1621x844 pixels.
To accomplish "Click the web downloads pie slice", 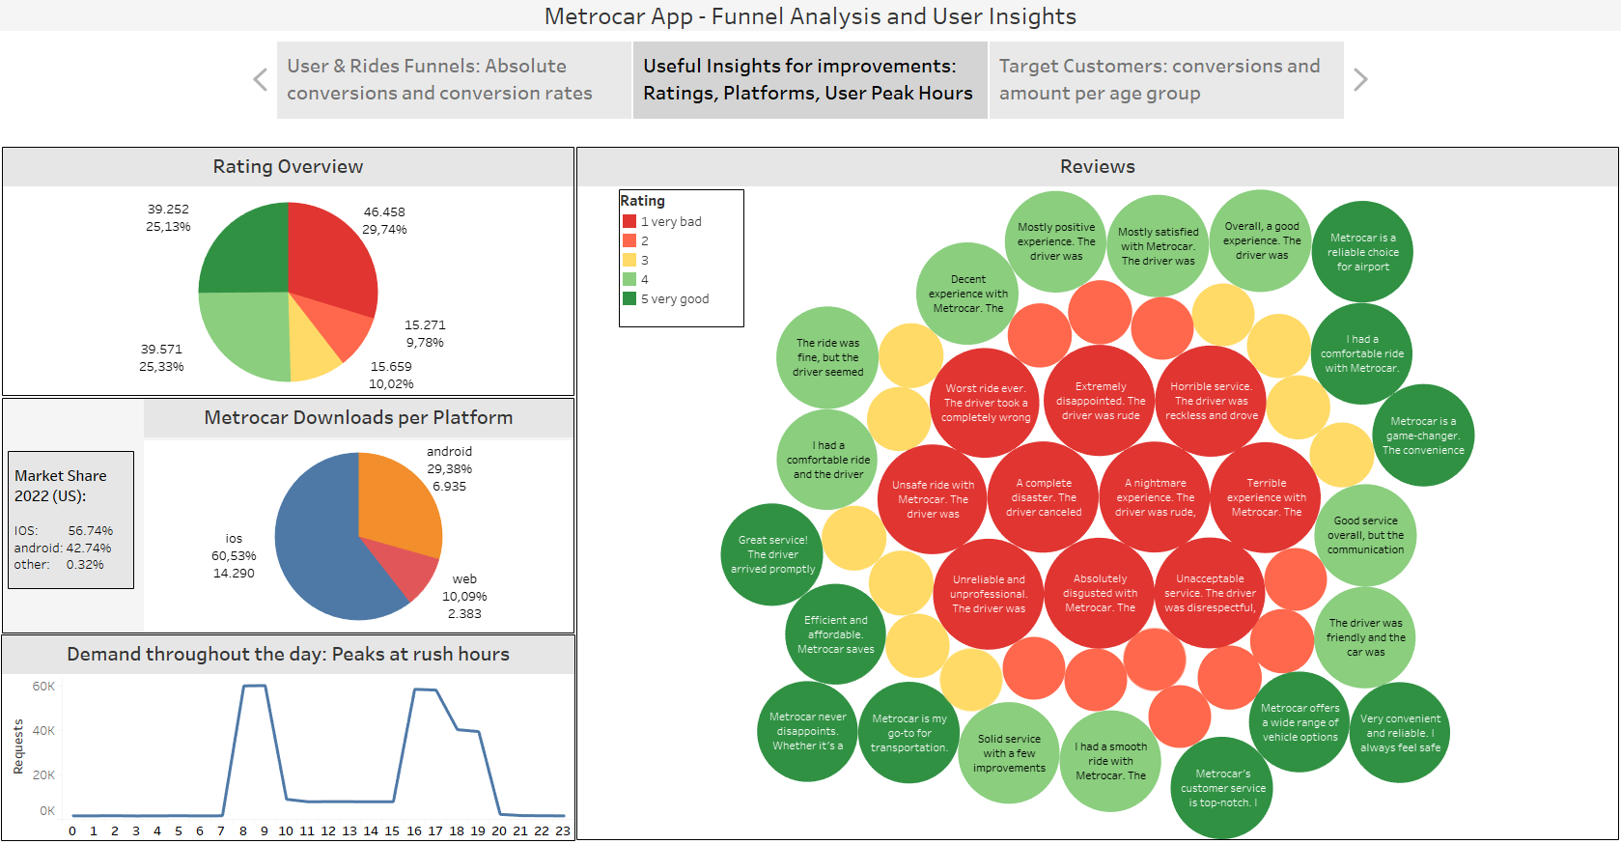I will (x=407, y=570).
